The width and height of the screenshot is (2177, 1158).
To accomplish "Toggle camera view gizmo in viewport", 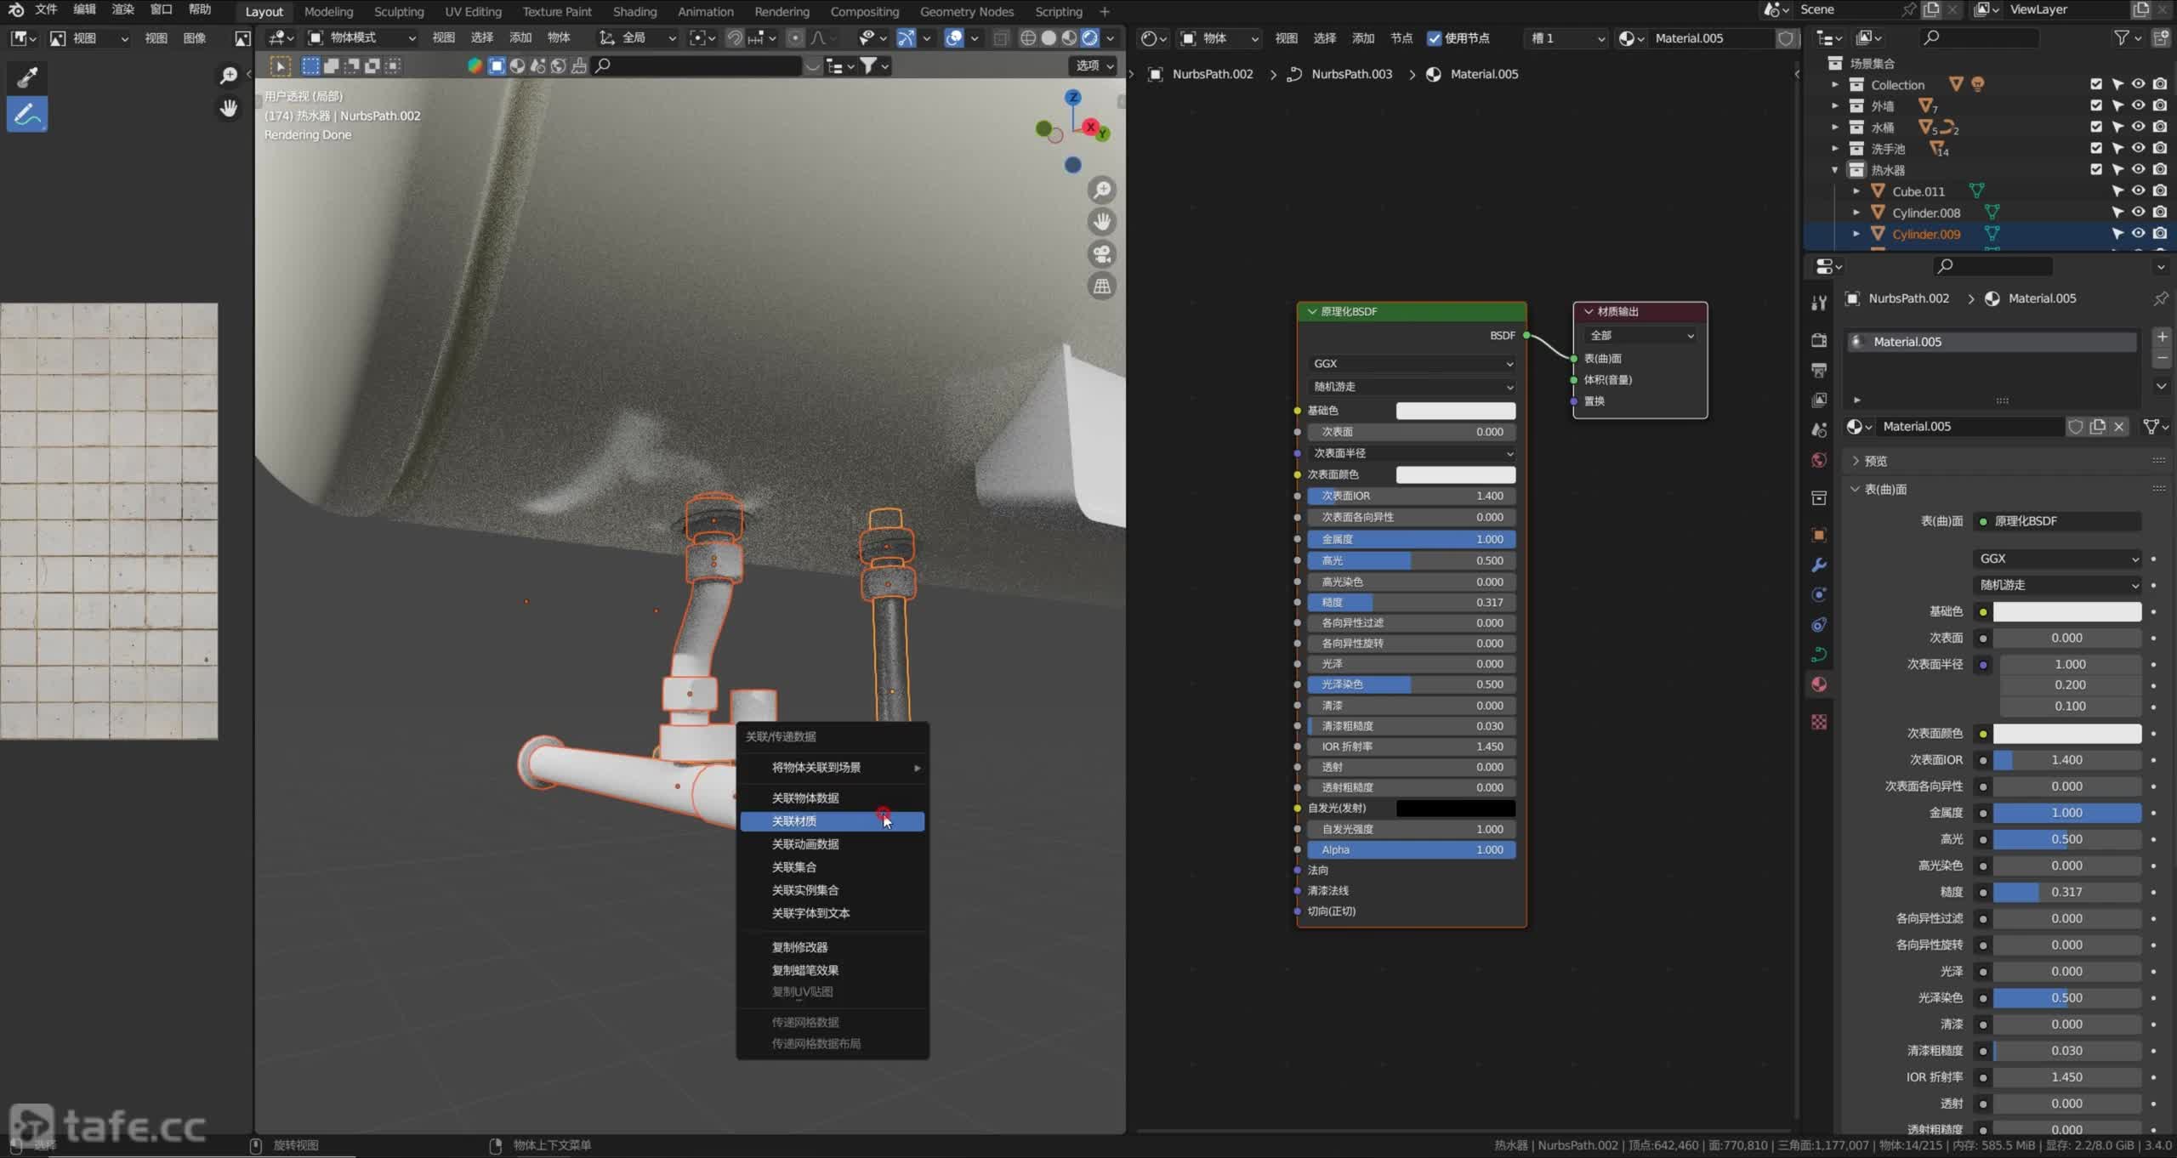I will 1102,254.
